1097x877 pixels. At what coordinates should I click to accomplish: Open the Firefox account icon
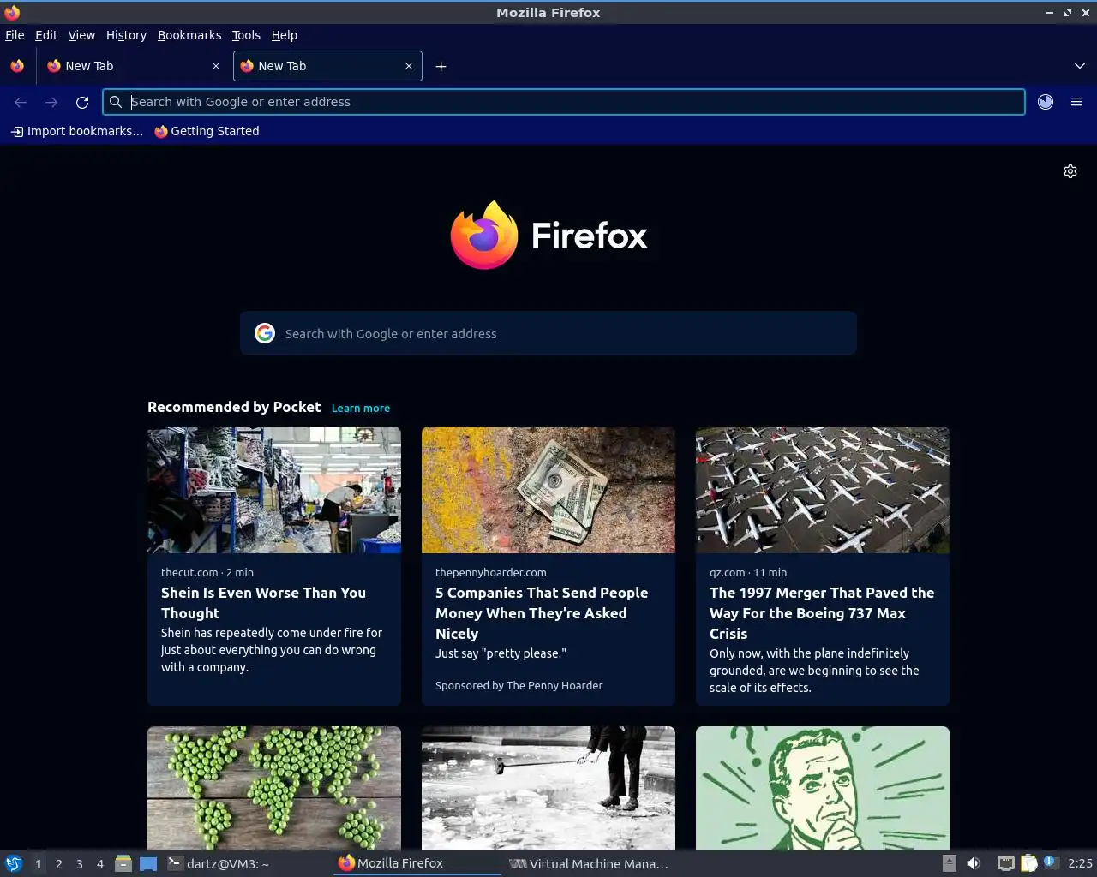[x=1046, y=102]
